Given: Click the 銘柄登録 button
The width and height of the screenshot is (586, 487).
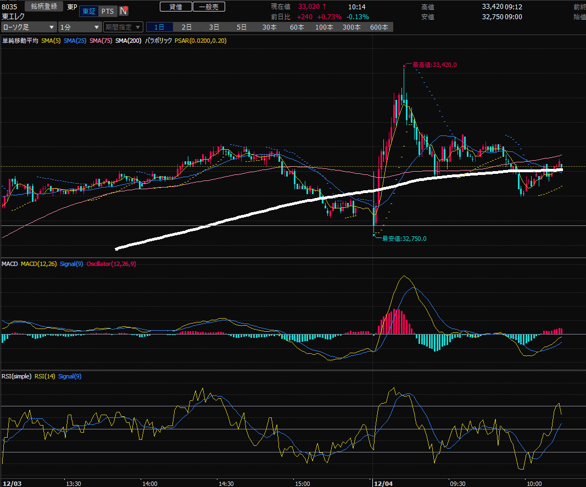Looking at the screenshot, I should [x=44, y=7].
